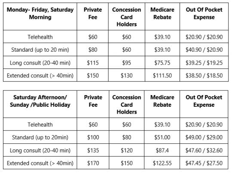232x173 pixels.
Task: Select the $87.4 Medicare rebate cell
Action: tap(162, 151)
